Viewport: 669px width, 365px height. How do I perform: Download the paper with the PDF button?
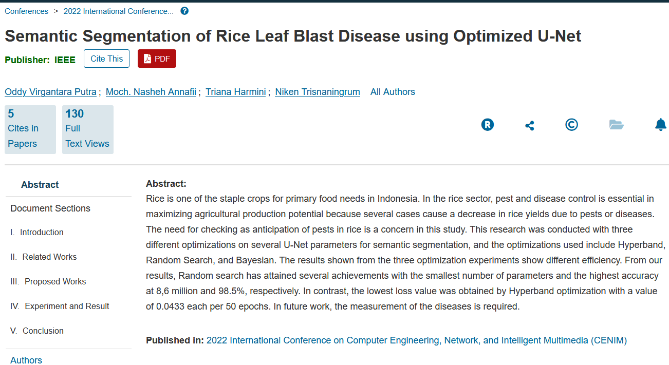(157, 59)
